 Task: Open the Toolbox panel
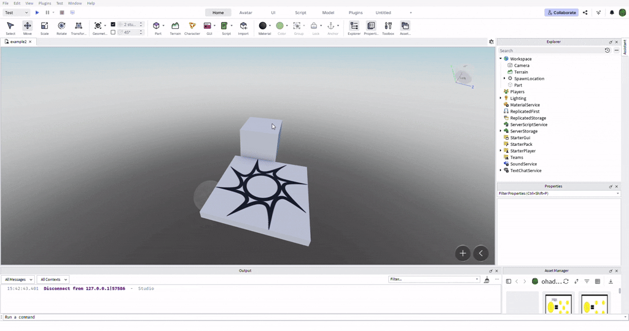388,28
